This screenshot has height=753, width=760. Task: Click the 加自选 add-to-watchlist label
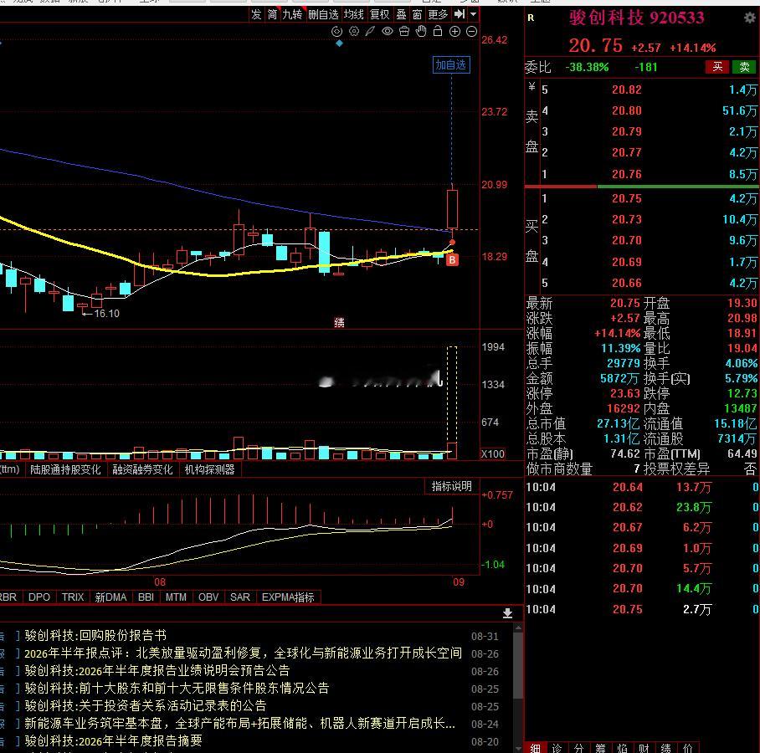click(451, 65)
